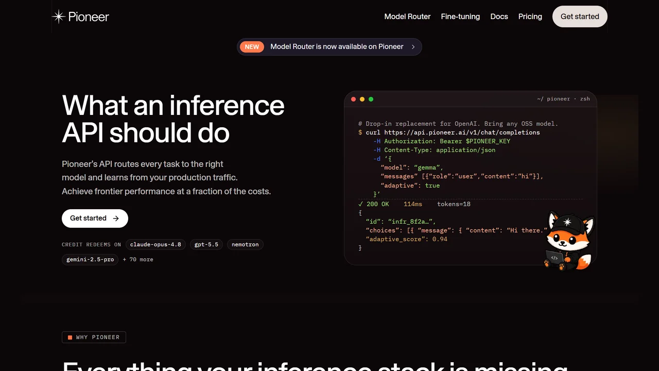This screenshot has height=371, width=659.
Task: Open the Docs nav link
Action: click(499, 16)
